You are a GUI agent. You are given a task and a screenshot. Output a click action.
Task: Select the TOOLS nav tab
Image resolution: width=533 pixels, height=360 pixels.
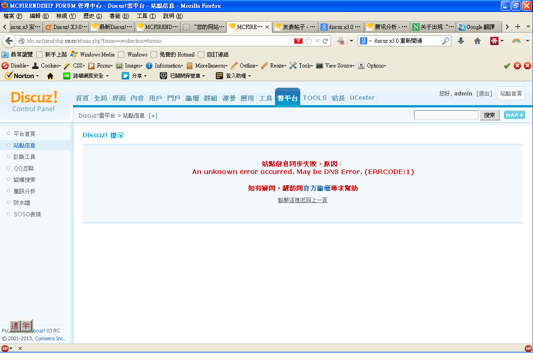coord(315,98)
